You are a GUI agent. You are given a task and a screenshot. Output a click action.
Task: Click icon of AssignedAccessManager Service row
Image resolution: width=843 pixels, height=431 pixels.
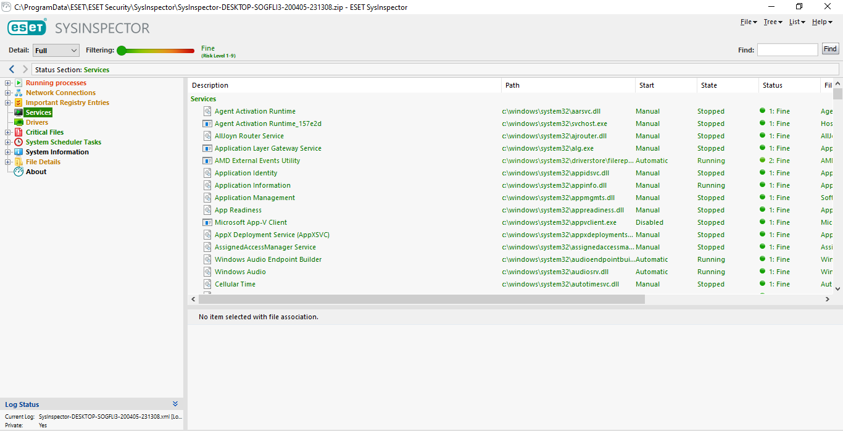click(x=208, y=247)
